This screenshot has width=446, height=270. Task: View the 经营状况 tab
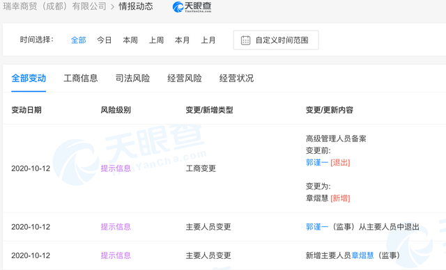pyautogui.click(x=236, y=78)
